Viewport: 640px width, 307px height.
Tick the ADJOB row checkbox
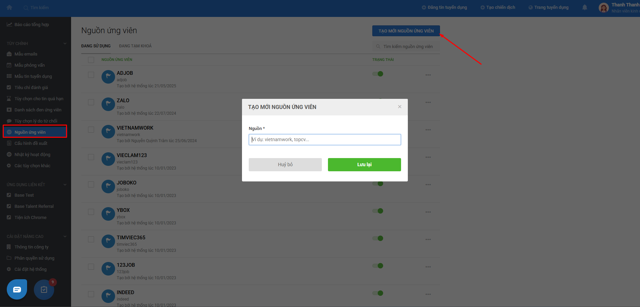(x=91, y=75)
